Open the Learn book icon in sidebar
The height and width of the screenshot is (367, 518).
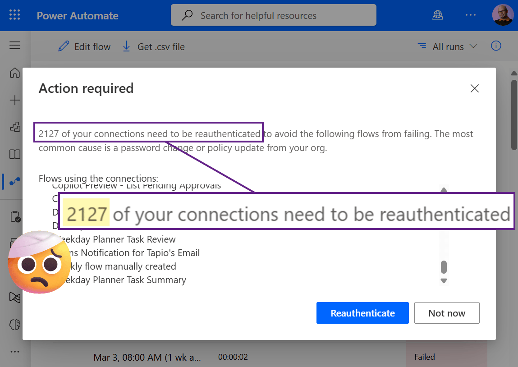(x=15, y=154)
